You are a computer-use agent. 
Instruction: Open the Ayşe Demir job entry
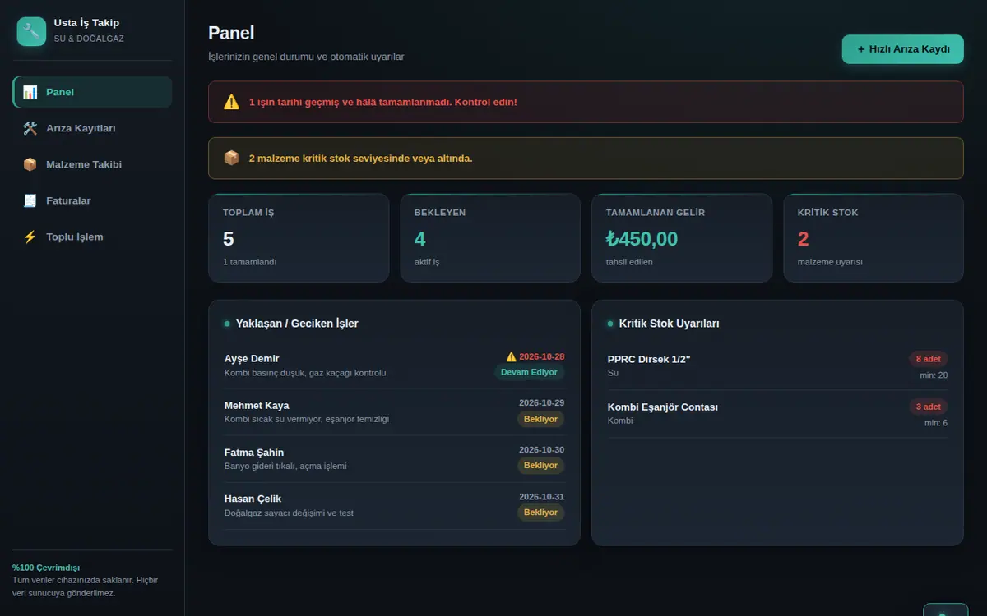click(x=394, y=365)
